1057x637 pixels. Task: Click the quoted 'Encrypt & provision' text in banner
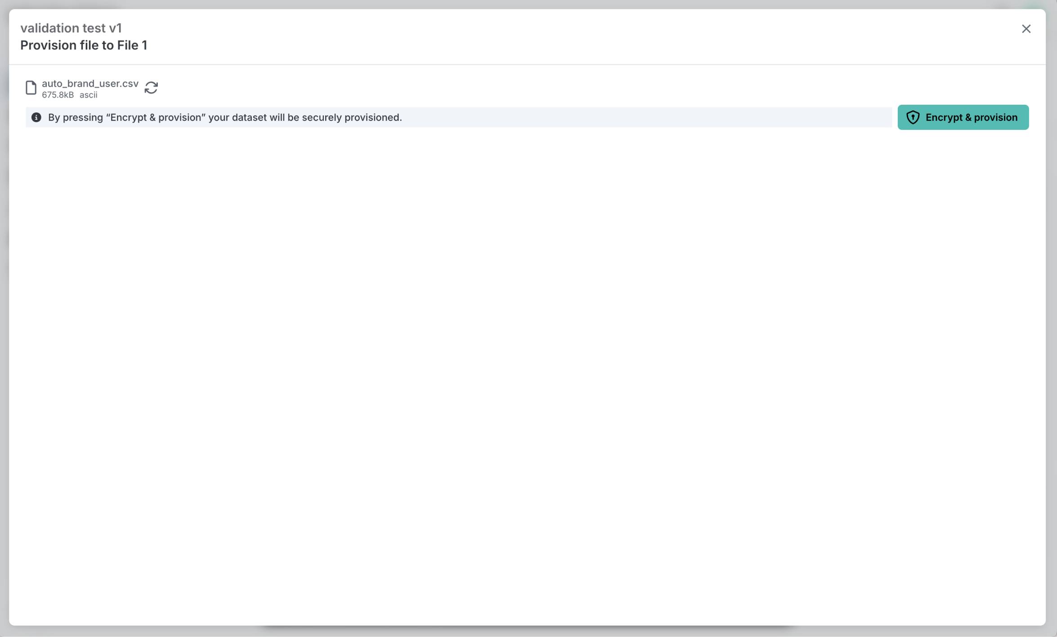(156, 117)
